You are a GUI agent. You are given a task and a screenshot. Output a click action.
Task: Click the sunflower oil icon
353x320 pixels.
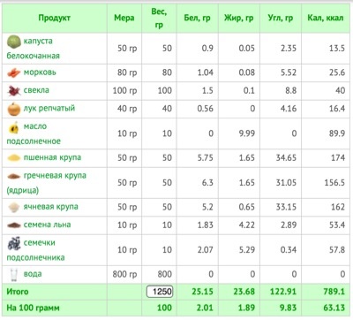(x=14, y=128)
